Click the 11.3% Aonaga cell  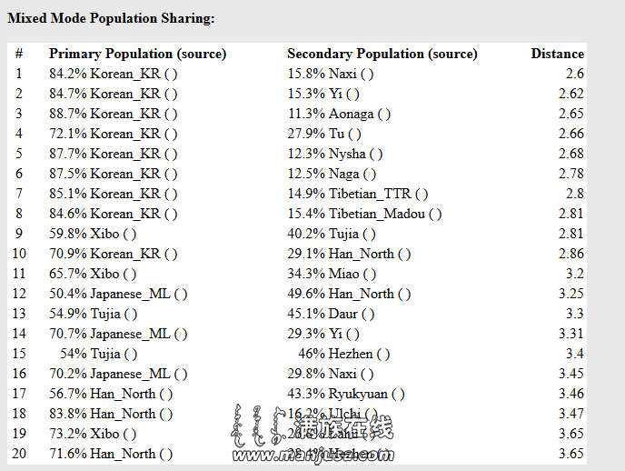coord(339,114)
